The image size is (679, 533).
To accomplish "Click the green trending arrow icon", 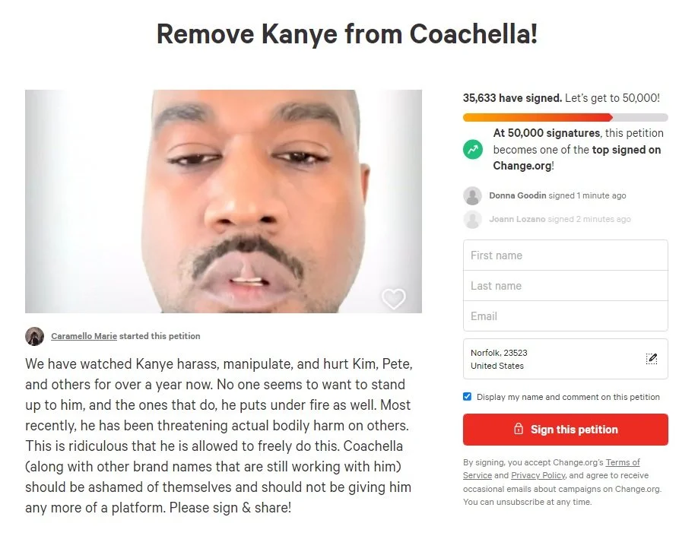I will tap(473, 149).
